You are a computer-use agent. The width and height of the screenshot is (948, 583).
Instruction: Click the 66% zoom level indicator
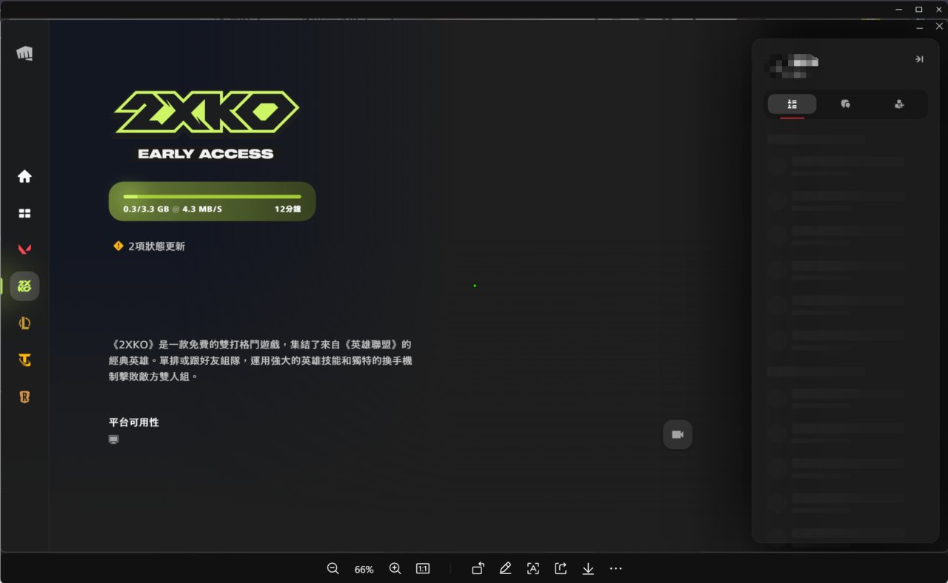click(364, 569)
